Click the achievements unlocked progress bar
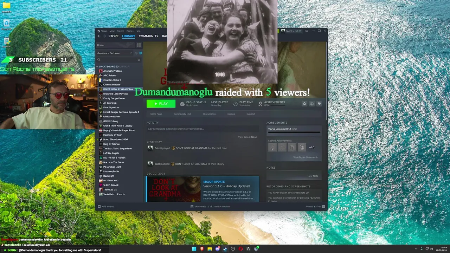The image size is (450, 253). (x=294, y=132)
